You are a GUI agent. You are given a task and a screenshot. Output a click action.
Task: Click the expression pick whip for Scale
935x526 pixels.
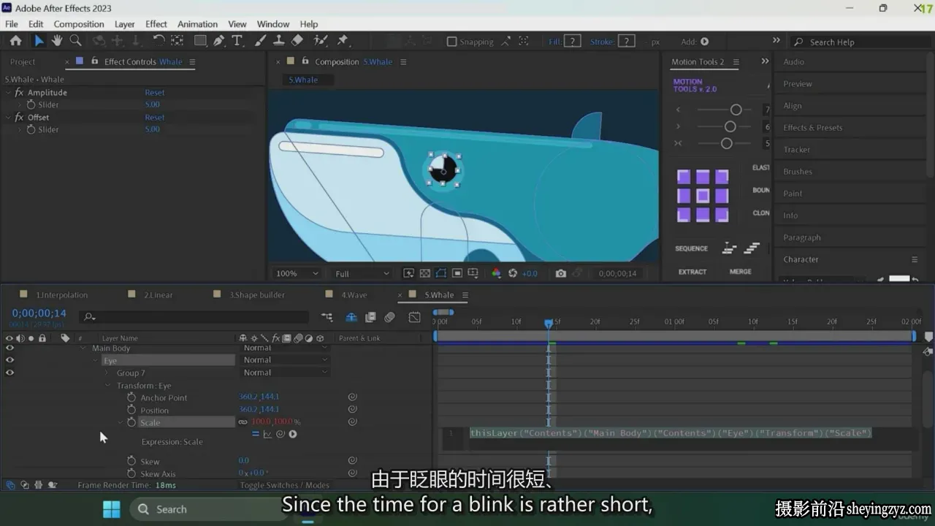(x=280, y=434)
